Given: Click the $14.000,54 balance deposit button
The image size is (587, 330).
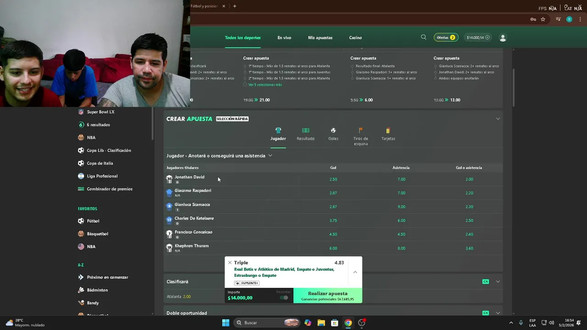Looking at the screenshot, I should click(478, 38).
